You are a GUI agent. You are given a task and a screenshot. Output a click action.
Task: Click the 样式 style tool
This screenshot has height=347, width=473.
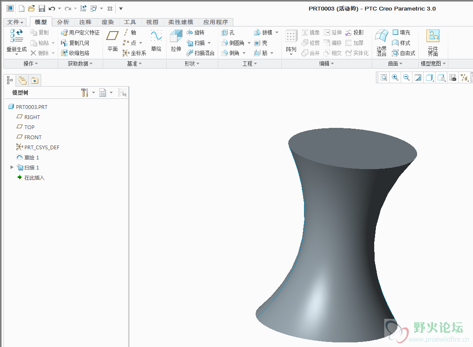401,43
